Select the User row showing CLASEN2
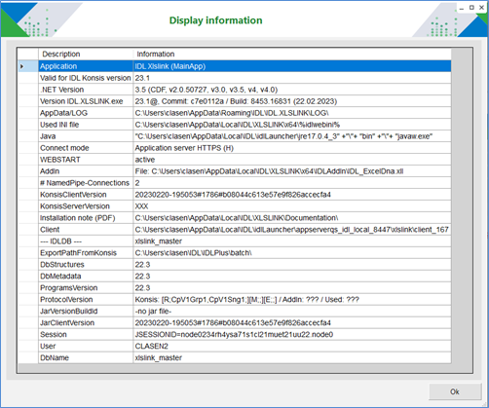Screen dimensions: 489x408 [x=244, y=347]
